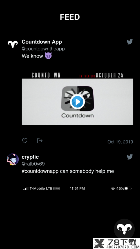Tap the cryptic user avatar

point(13,159)
